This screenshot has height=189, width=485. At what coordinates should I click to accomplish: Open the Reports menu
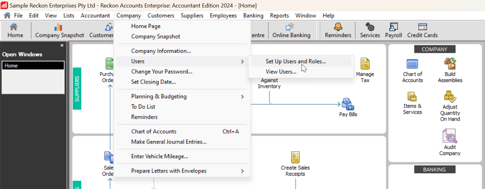[279, 15]
